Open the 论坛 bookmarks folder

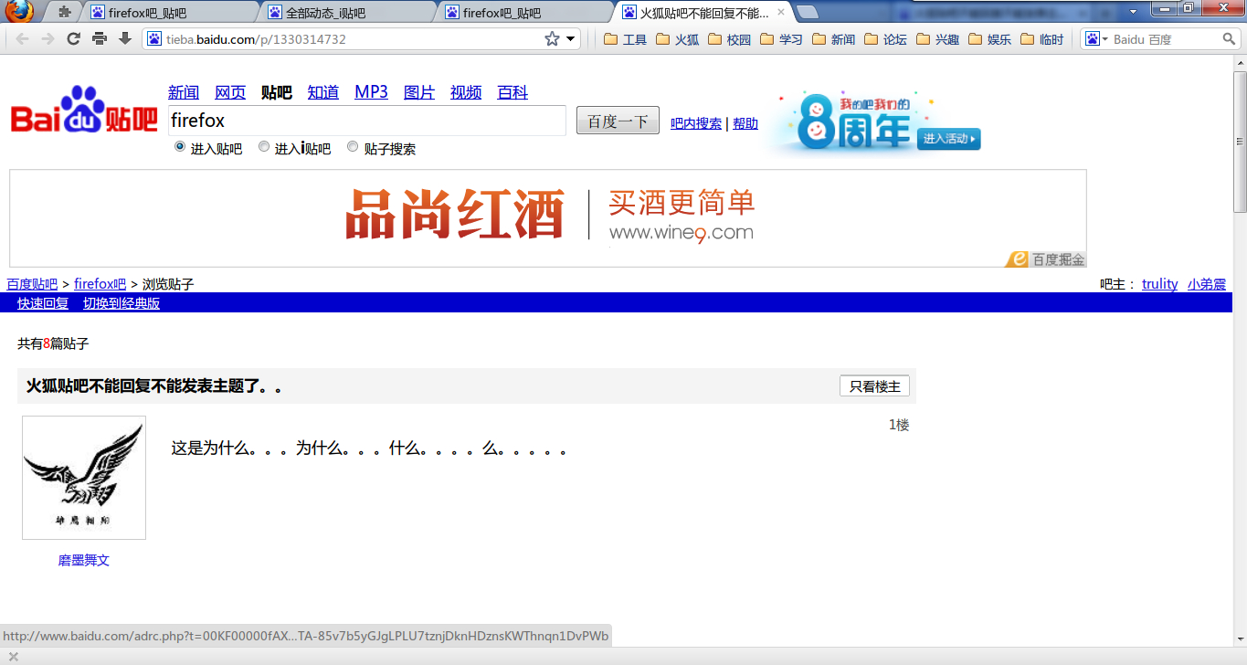point(886,39)
